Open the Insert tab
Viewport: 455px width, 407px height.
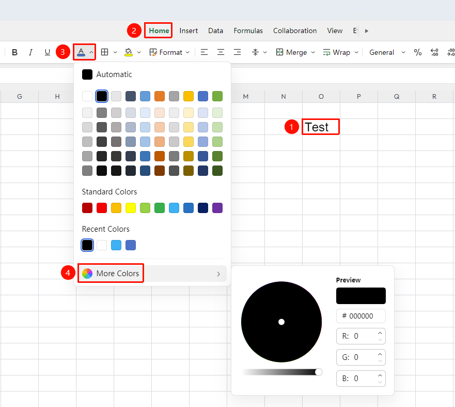(189, 31)
